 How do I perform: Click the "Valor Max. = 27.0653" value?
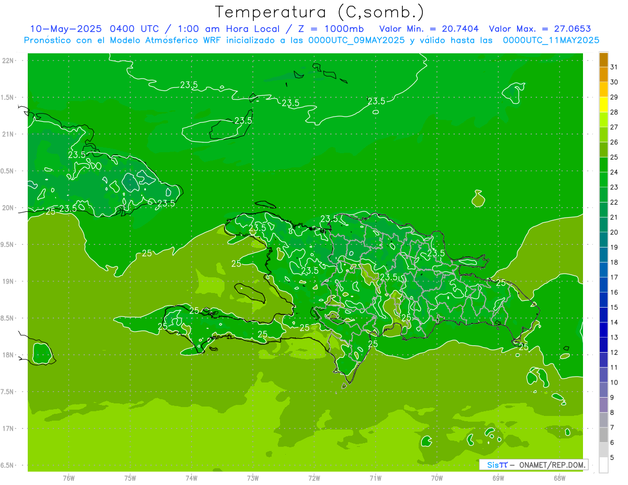(x=540, y=29)
